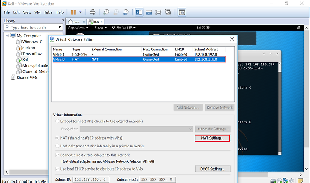Click the Pause virtual machine toolbar icon

click(74, 12)
